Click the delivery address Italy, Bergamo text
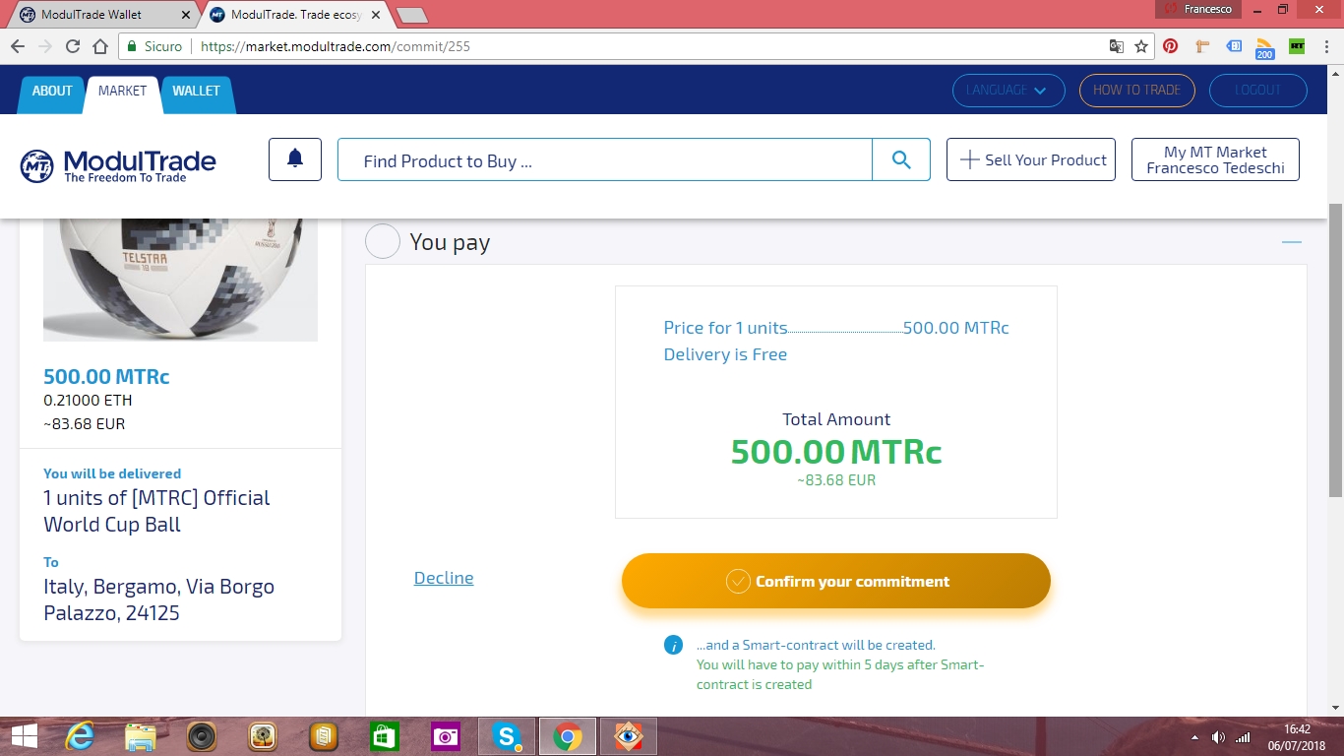The height and width of the screenshot is (756, 1344). (158, 599)
